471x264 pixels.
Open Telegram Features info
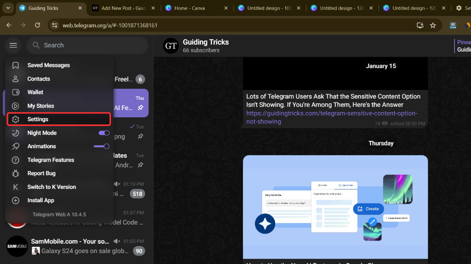51,160
